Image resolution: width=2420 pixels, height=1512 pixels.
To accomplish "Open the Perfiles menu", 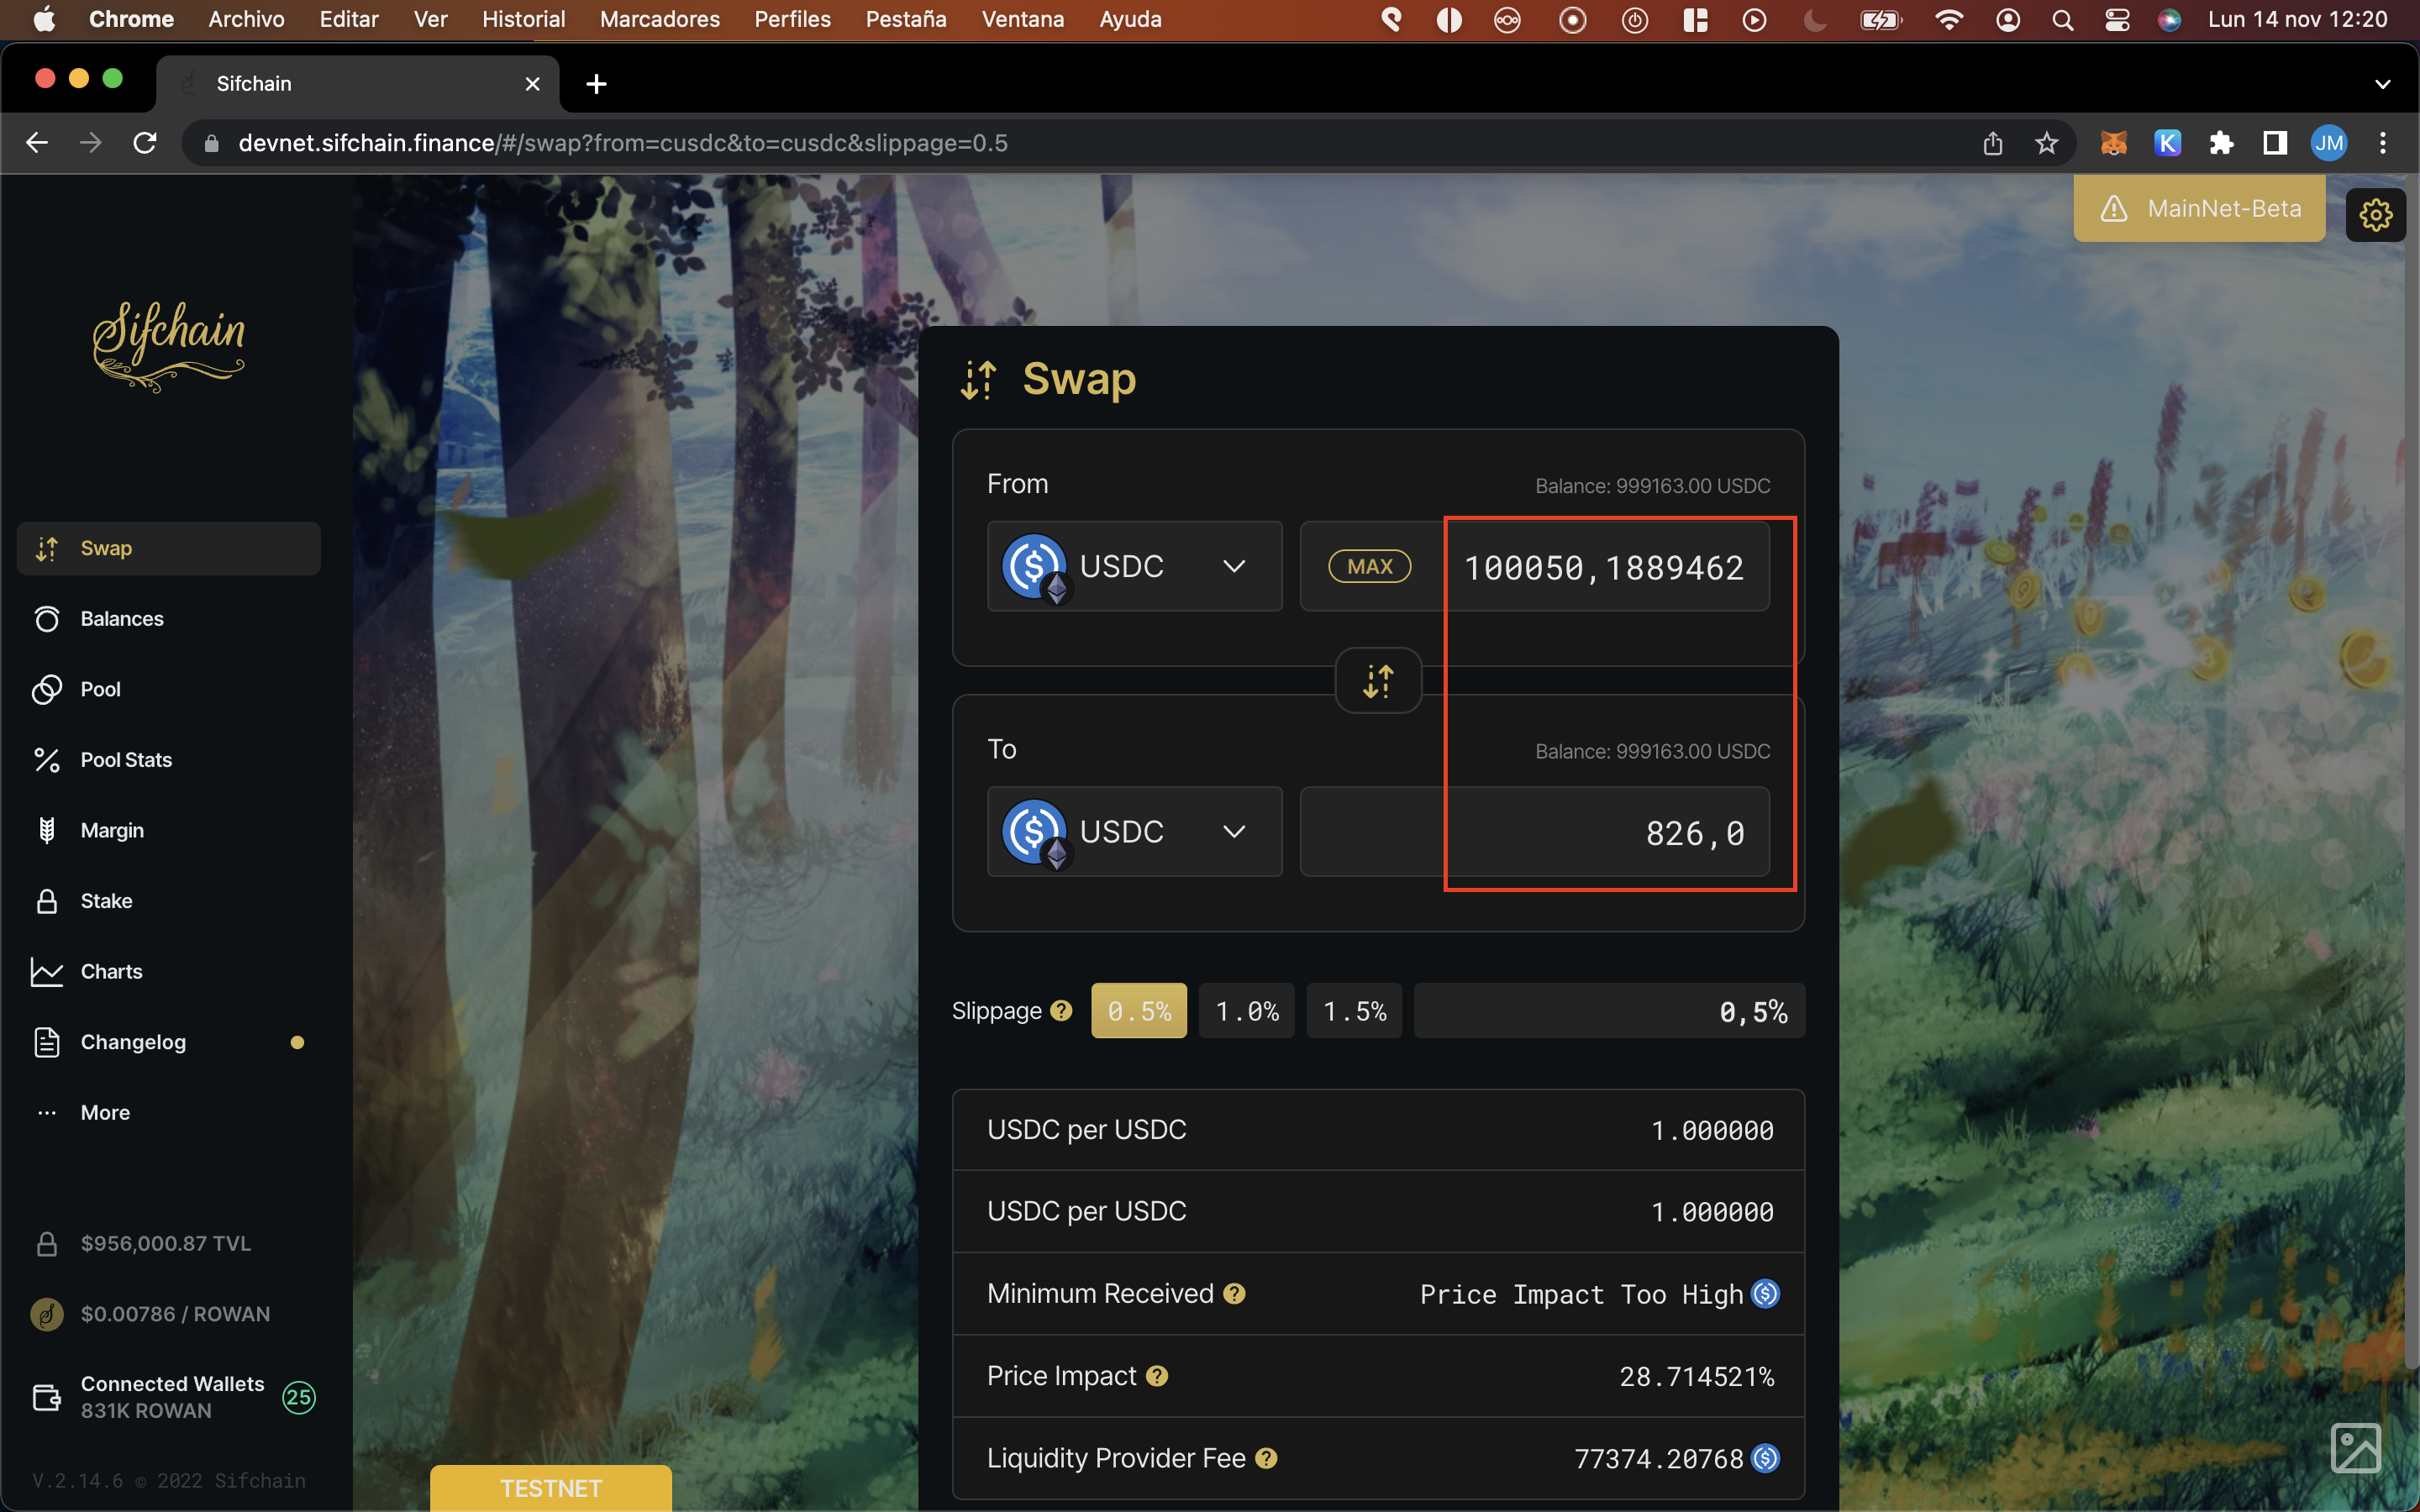I will (793, 19).
